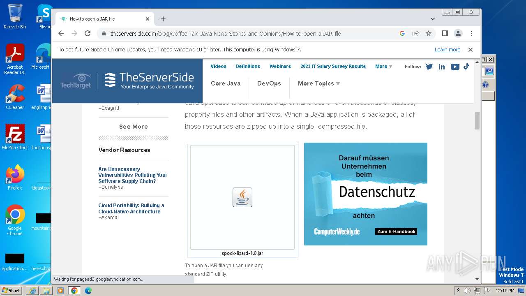Click help icon in background window

point(485,85)
